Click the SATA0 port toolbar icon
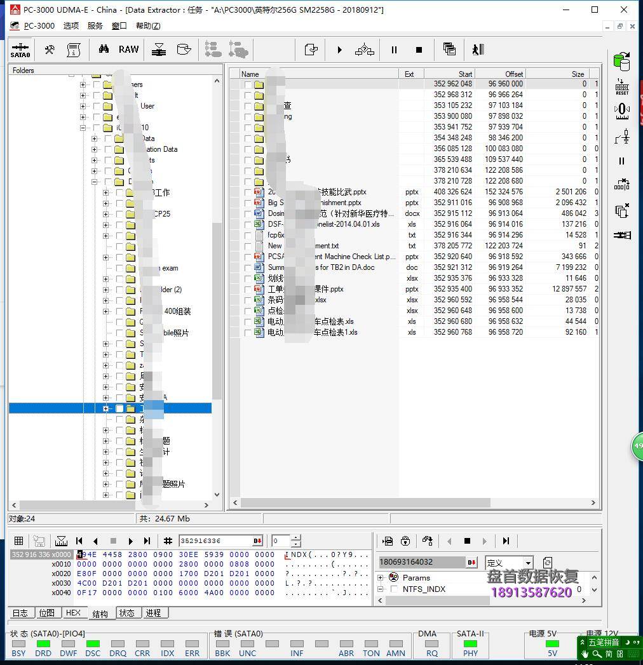643x665 pixels. point(20,50)
